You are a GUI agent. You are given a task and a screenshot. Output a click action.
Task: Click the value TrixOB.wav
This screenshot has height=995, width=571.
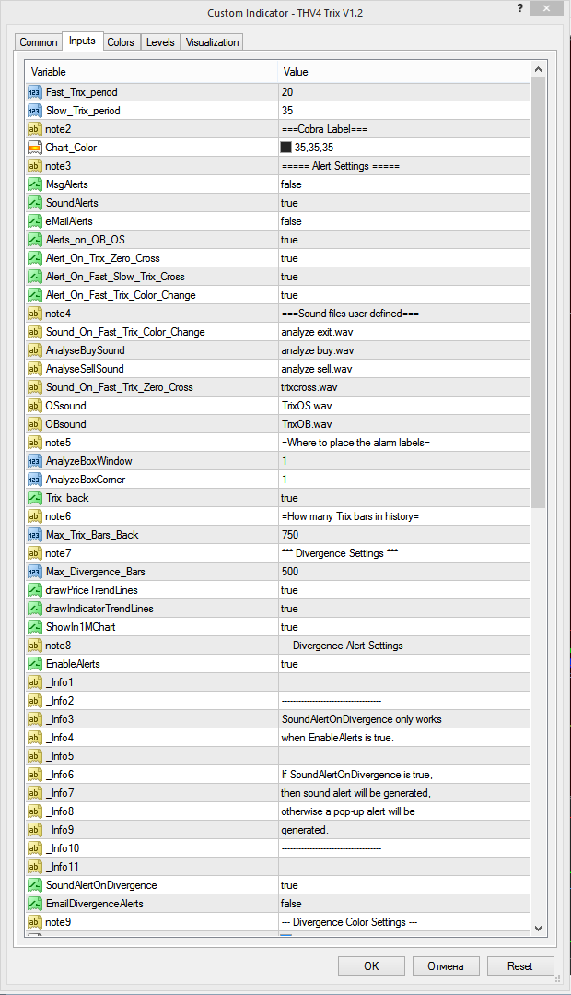(307, 424)
